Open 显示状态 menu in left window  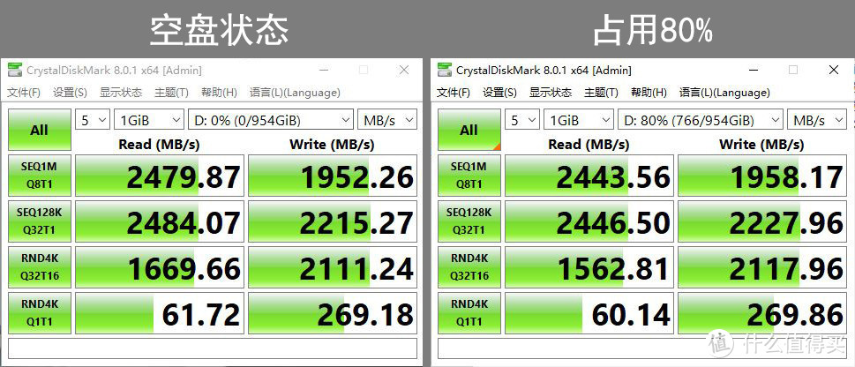coord(121,93)
